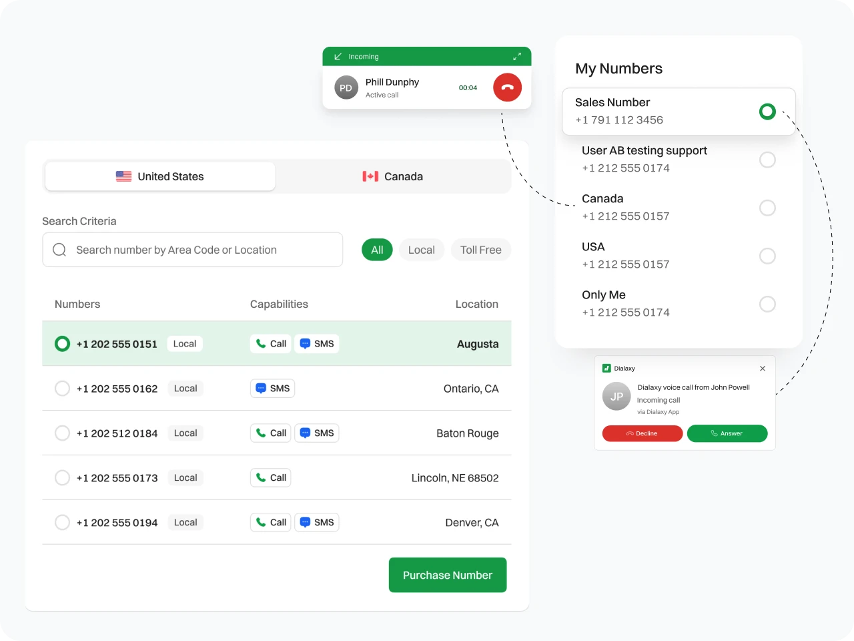Select the Baton Rouge number radio button

click(x=62, y=433)
